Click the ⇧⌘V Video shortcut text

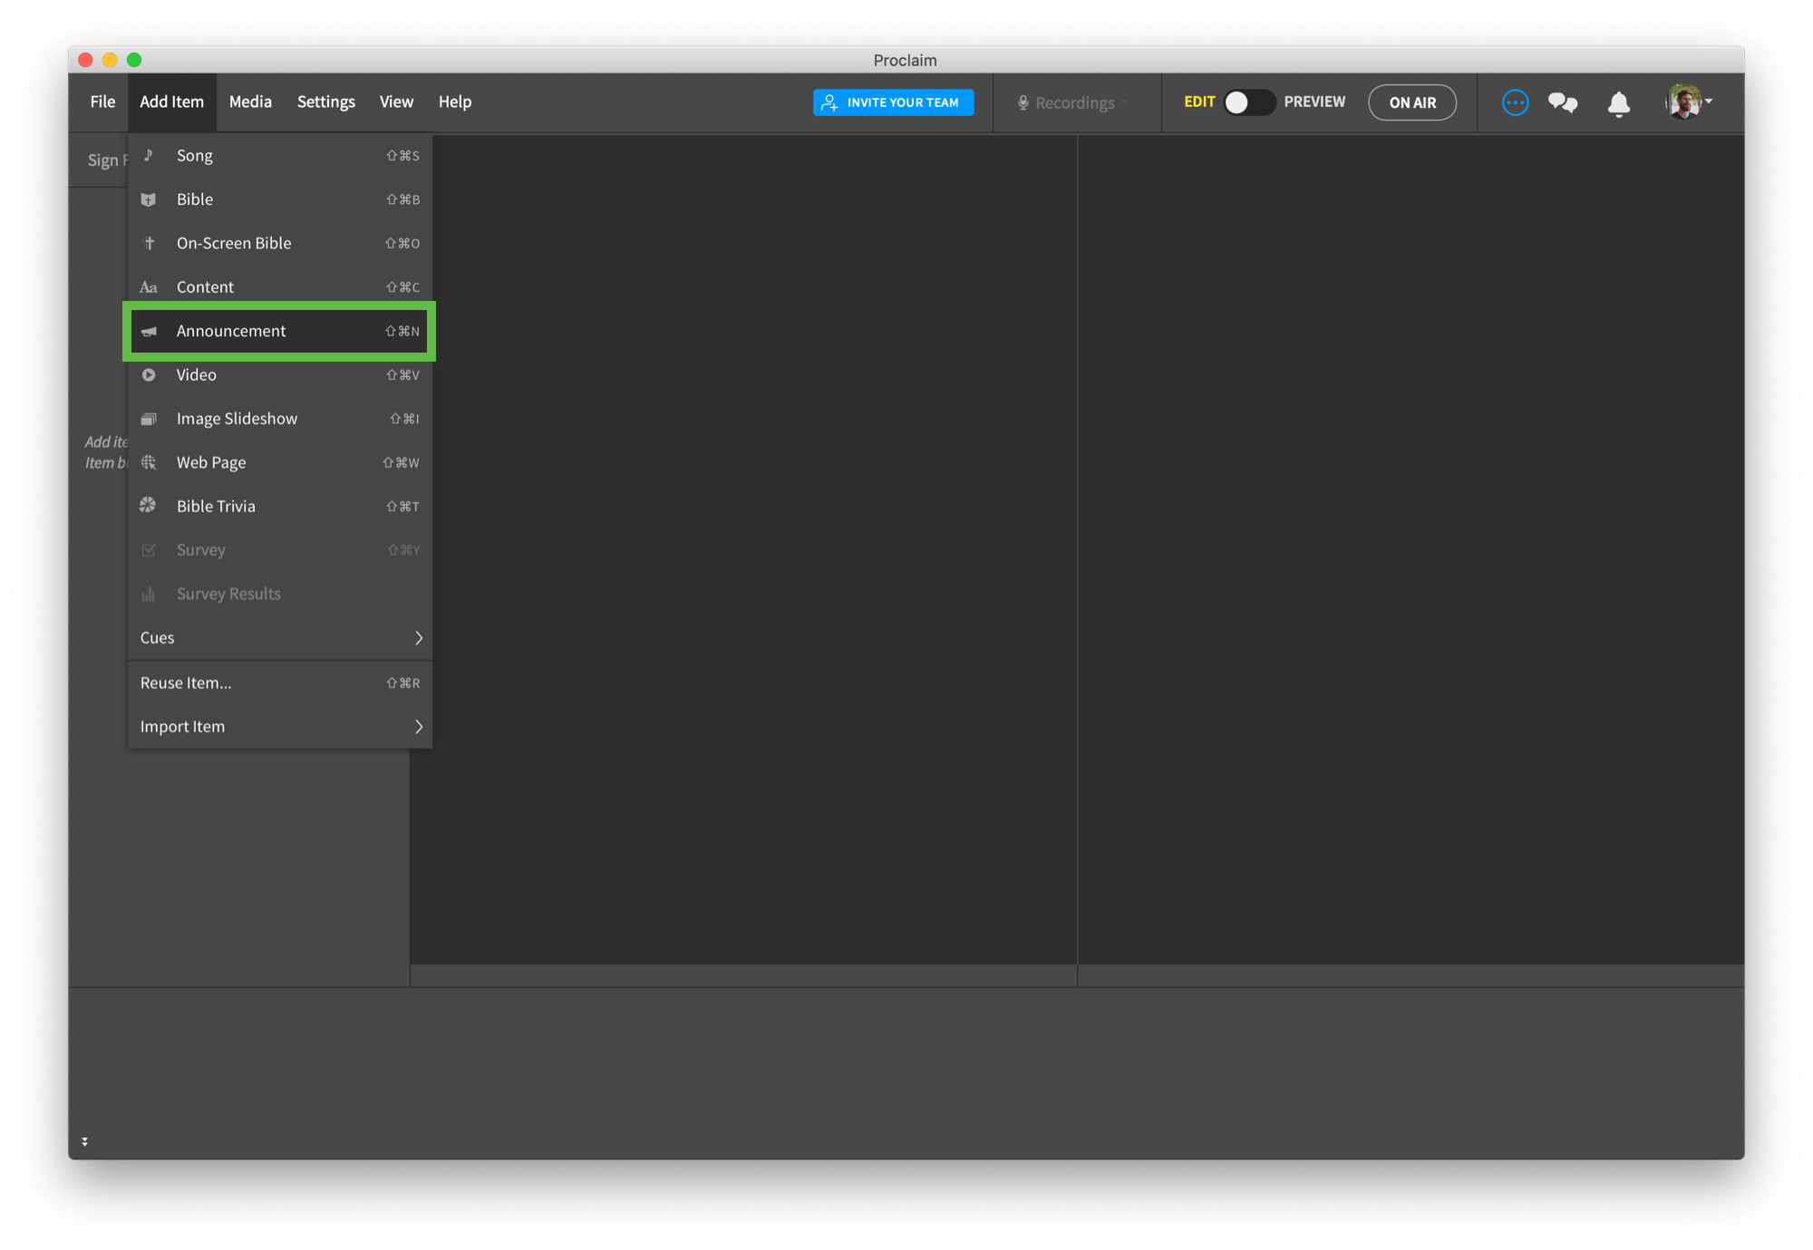[402, 374]
